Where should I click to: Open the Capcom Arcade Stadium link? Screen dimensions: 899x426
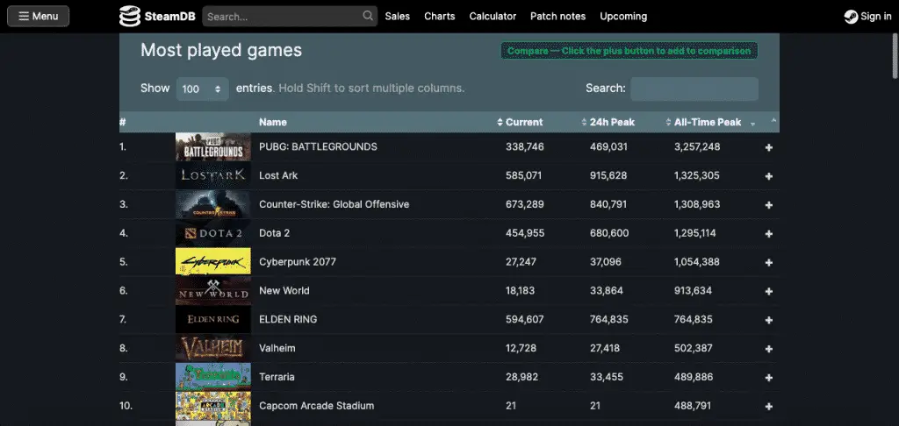tap(316, 405)
